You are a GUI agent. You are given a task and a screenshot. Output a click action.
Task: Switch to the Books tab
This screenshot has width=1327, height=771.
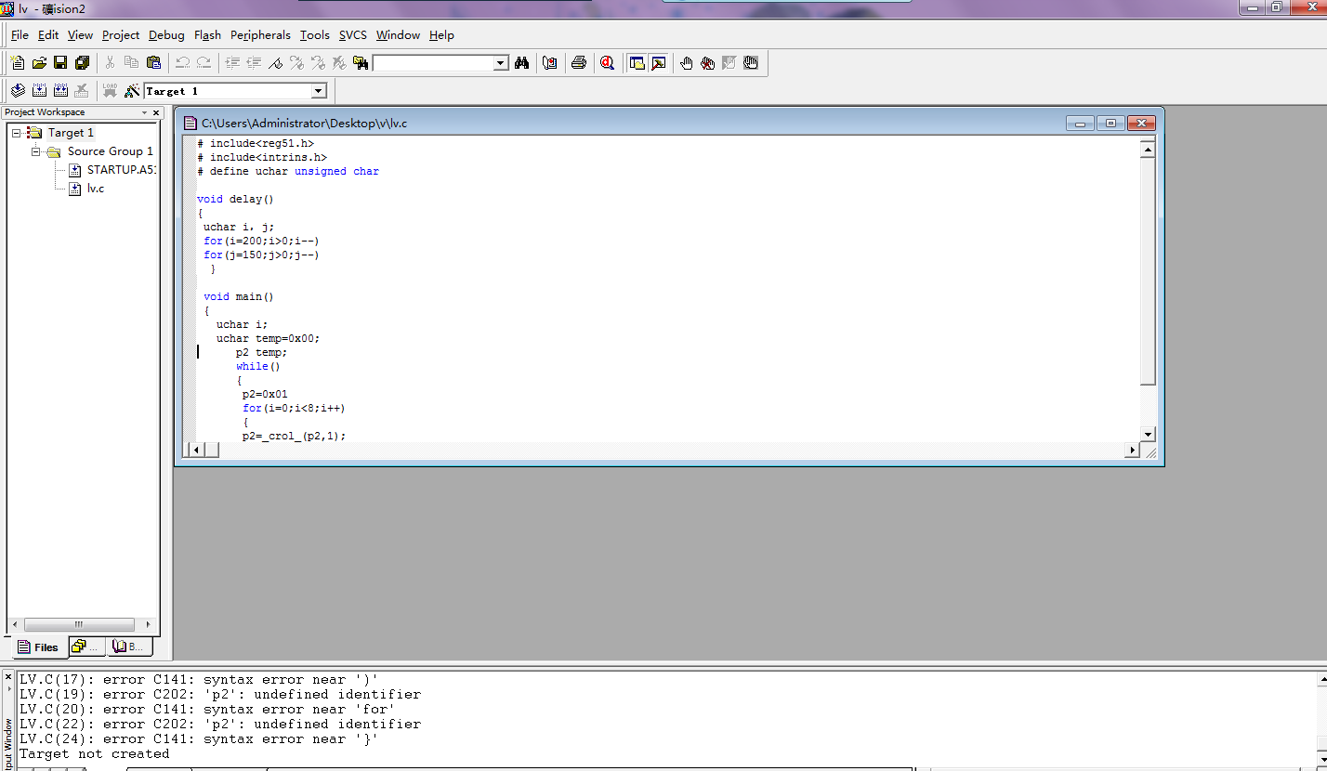pos(128,647)
